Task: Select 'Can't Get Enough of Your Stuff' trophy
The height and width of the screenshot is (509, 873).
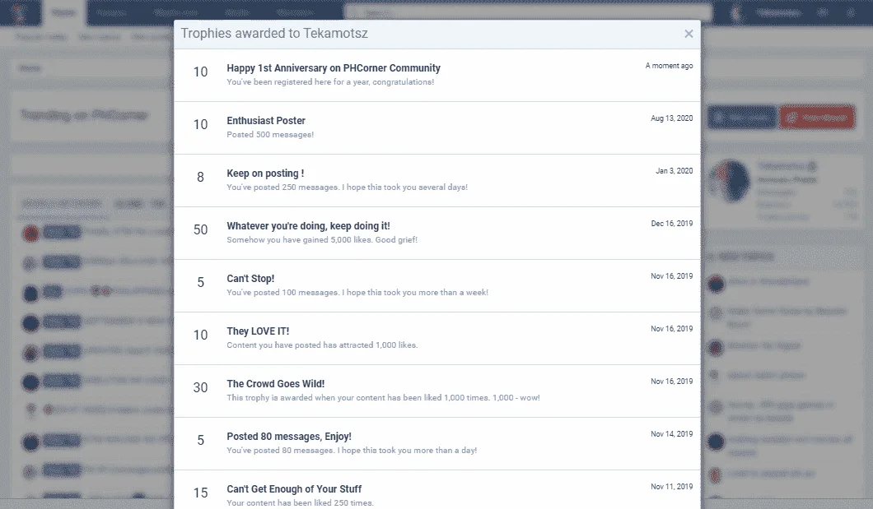Action: pos(294,489)
